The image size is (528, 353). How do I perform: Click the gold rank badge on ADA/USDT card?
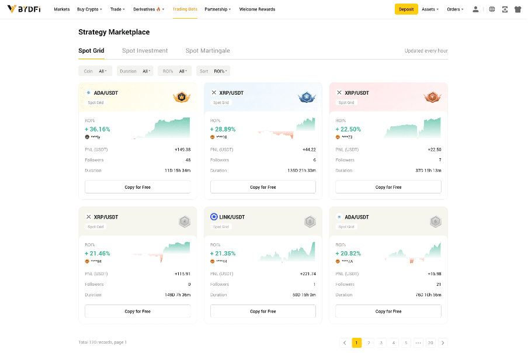click(182, 97)
